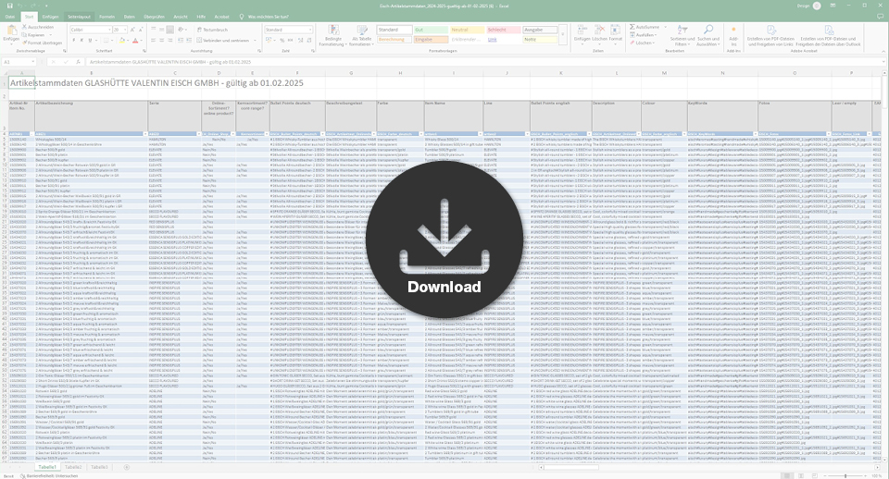The height and width of the screenshot is (479, 889).
Task: Toggle underline formatting (U)
Action: pyautogui.click(x=90, y=40)
